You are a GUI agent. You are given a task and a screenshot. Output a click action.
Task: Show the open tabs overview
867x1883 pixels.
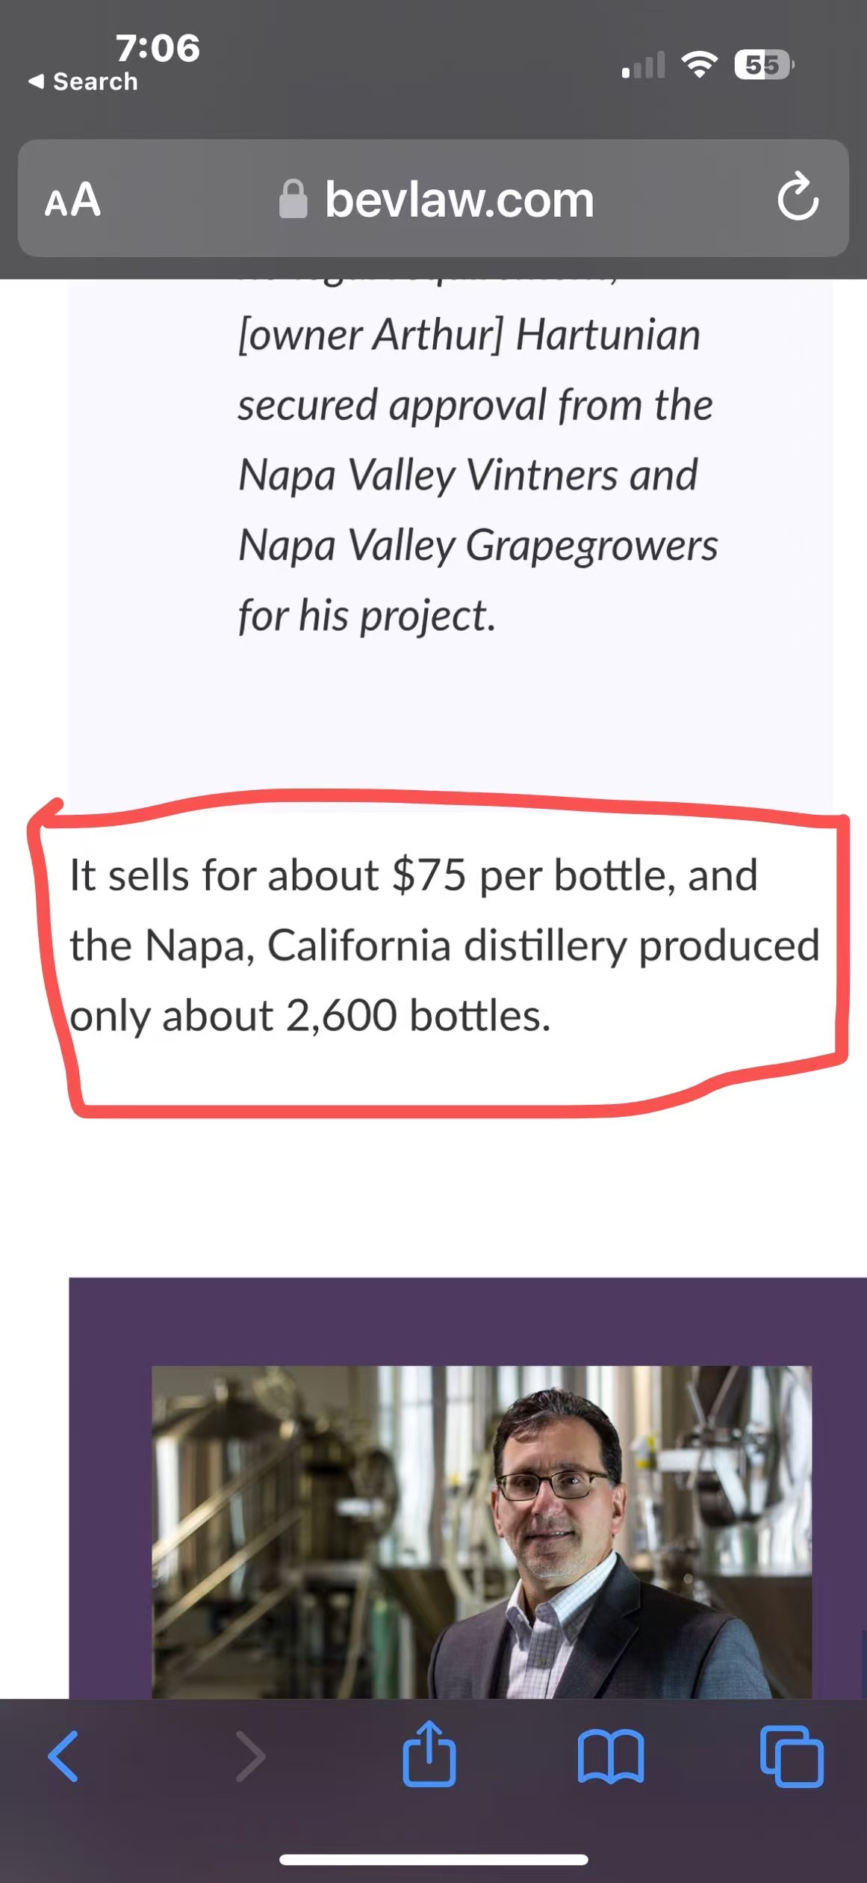792,1756
